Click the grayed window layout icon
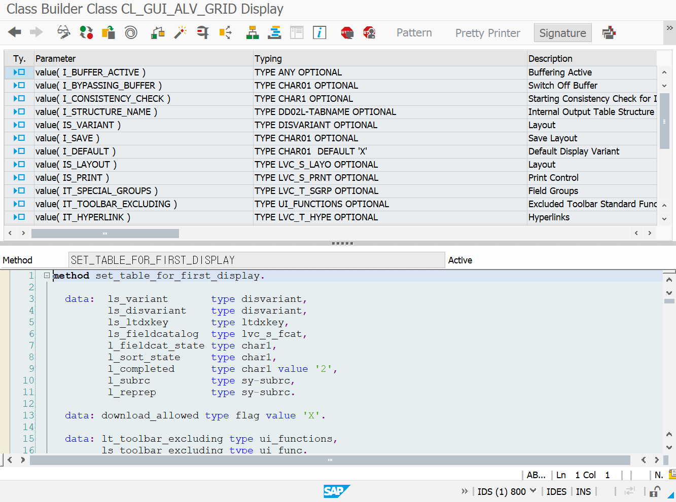The height and width of the screenshot is (502, 676). (x=297, y=32)
